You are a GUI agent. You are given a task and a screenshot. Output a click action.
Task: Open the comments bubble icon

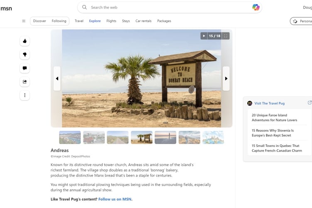click(24, 68)
